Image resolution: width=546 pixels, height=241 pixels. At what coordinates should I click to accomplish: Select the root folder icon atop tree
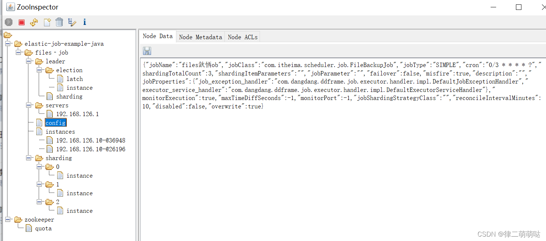pyautogui.click(x=8, y=35)
